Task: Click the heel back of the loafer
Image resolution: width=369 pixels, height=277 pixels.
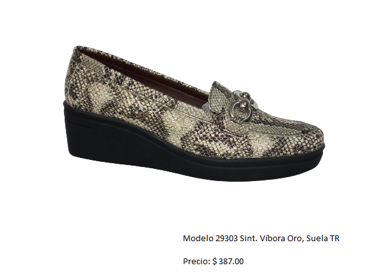Action: coord(72,75)
